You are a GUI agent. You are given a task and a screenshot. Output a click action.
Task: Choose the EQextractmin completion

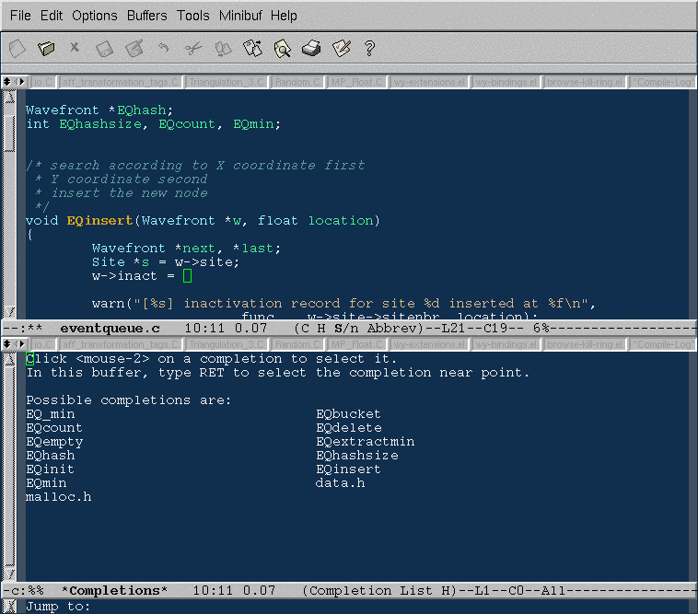(x=365, y=442)
